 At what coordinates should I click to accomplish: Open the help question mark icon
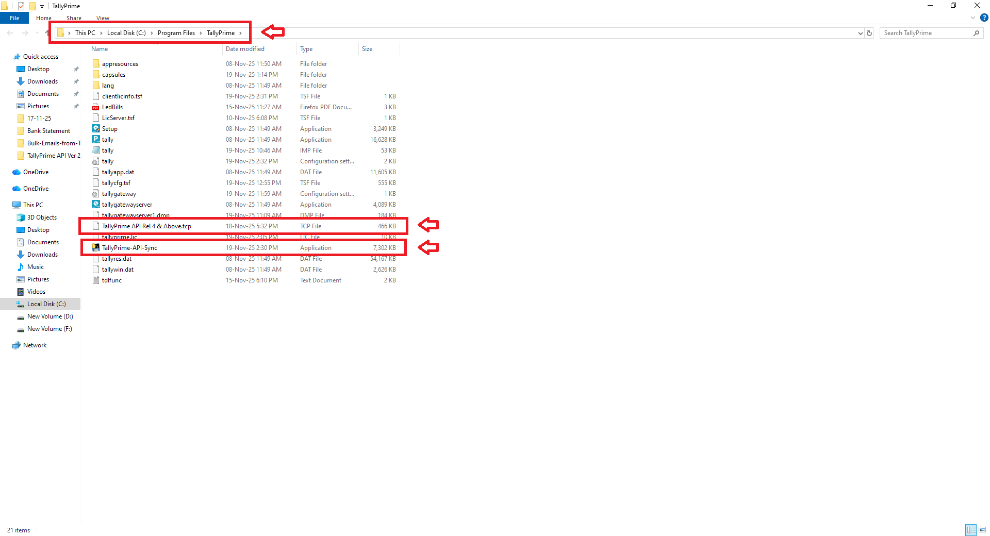[984, 18]
